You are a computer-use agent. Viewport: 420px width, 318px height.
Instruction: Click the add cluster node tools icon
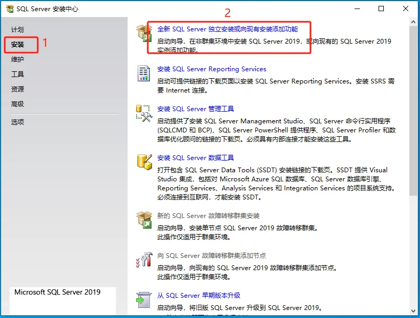[x=144, y=260]
